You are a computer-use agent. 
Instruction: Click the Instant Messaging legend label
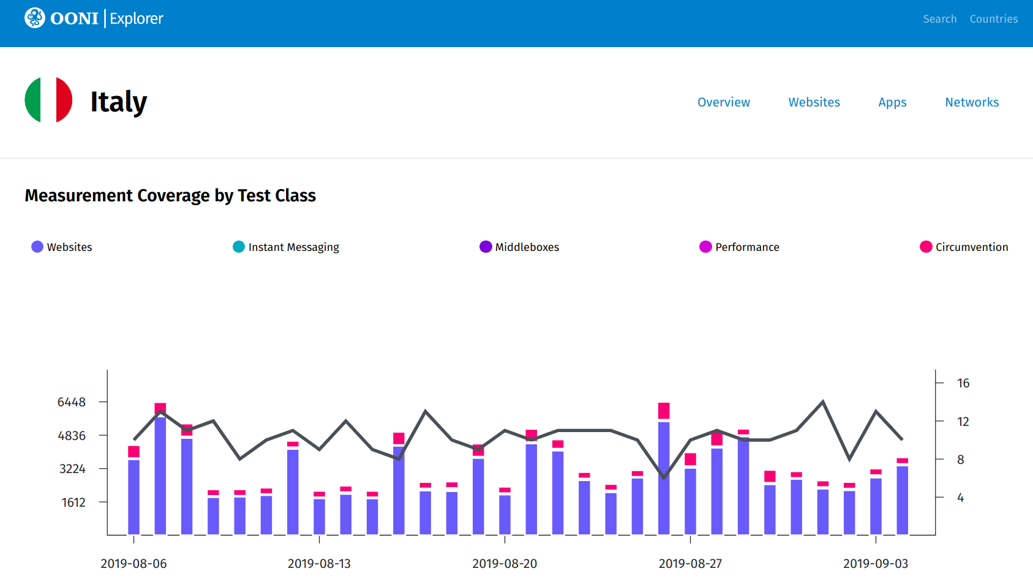[x=293, y=247]
